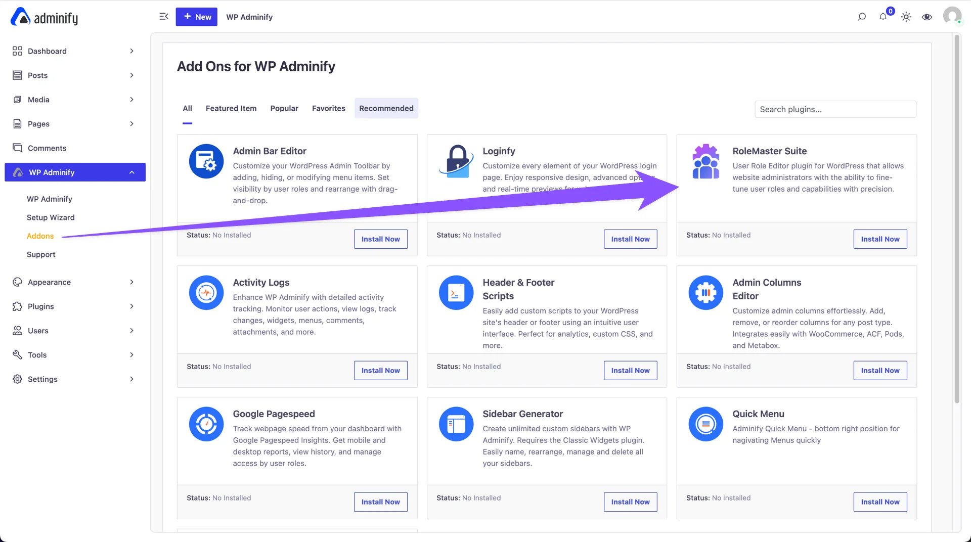Collapse the sidebar menu toggle
Image resolution: width=971 pixels, height=542 pixels.
(x=164, y=17)
